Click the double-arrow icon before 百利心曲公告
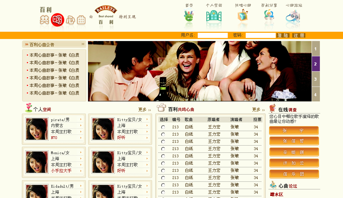 click(27, 44)
